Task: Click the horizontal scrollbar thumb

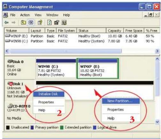Action: click(x=66, y=51)
